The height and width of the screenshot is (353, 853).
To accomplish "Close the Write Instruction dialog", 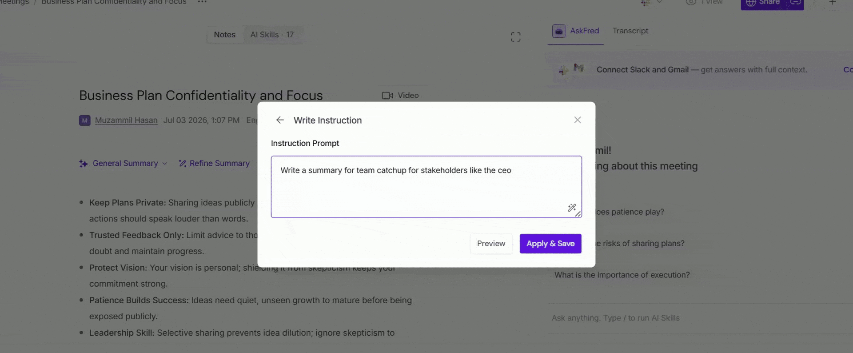I will (577, 120).
